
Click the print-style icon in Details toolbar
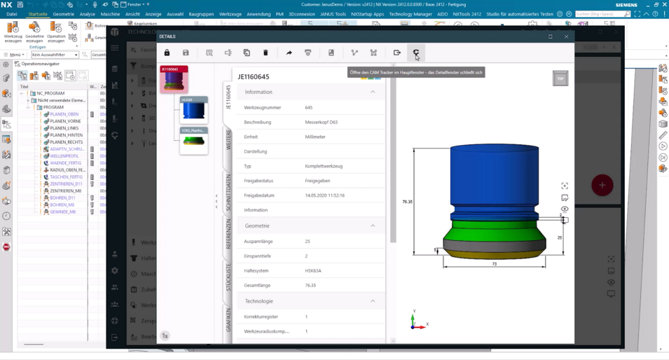click(308, 53)
